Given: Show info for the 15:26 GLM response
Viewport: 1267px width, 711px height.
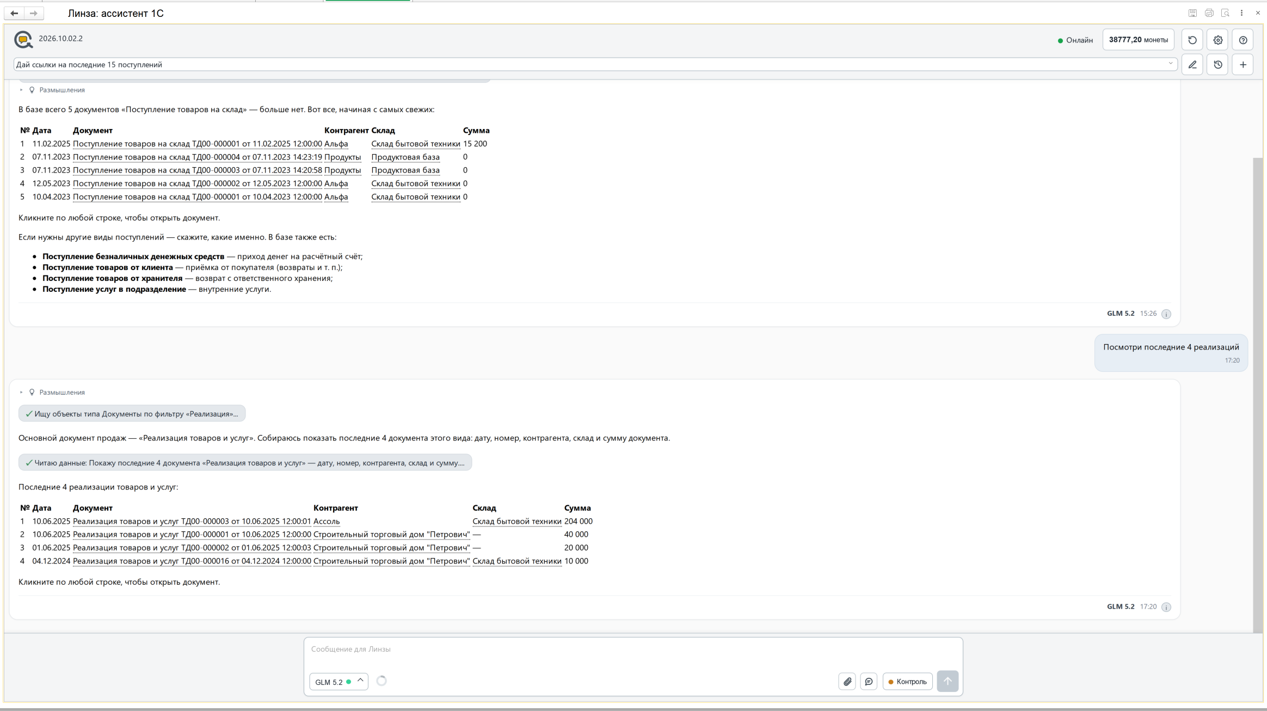Looking at the screenshot, I should (x=1166, y=314).
